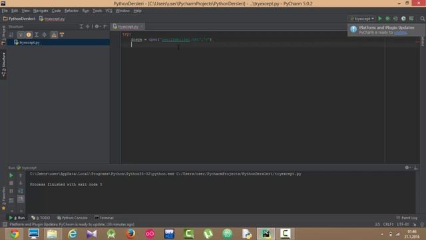This screenshot has width=426, height=240.
Task: Open Run panel gear settings
Action: pos(407,167)
